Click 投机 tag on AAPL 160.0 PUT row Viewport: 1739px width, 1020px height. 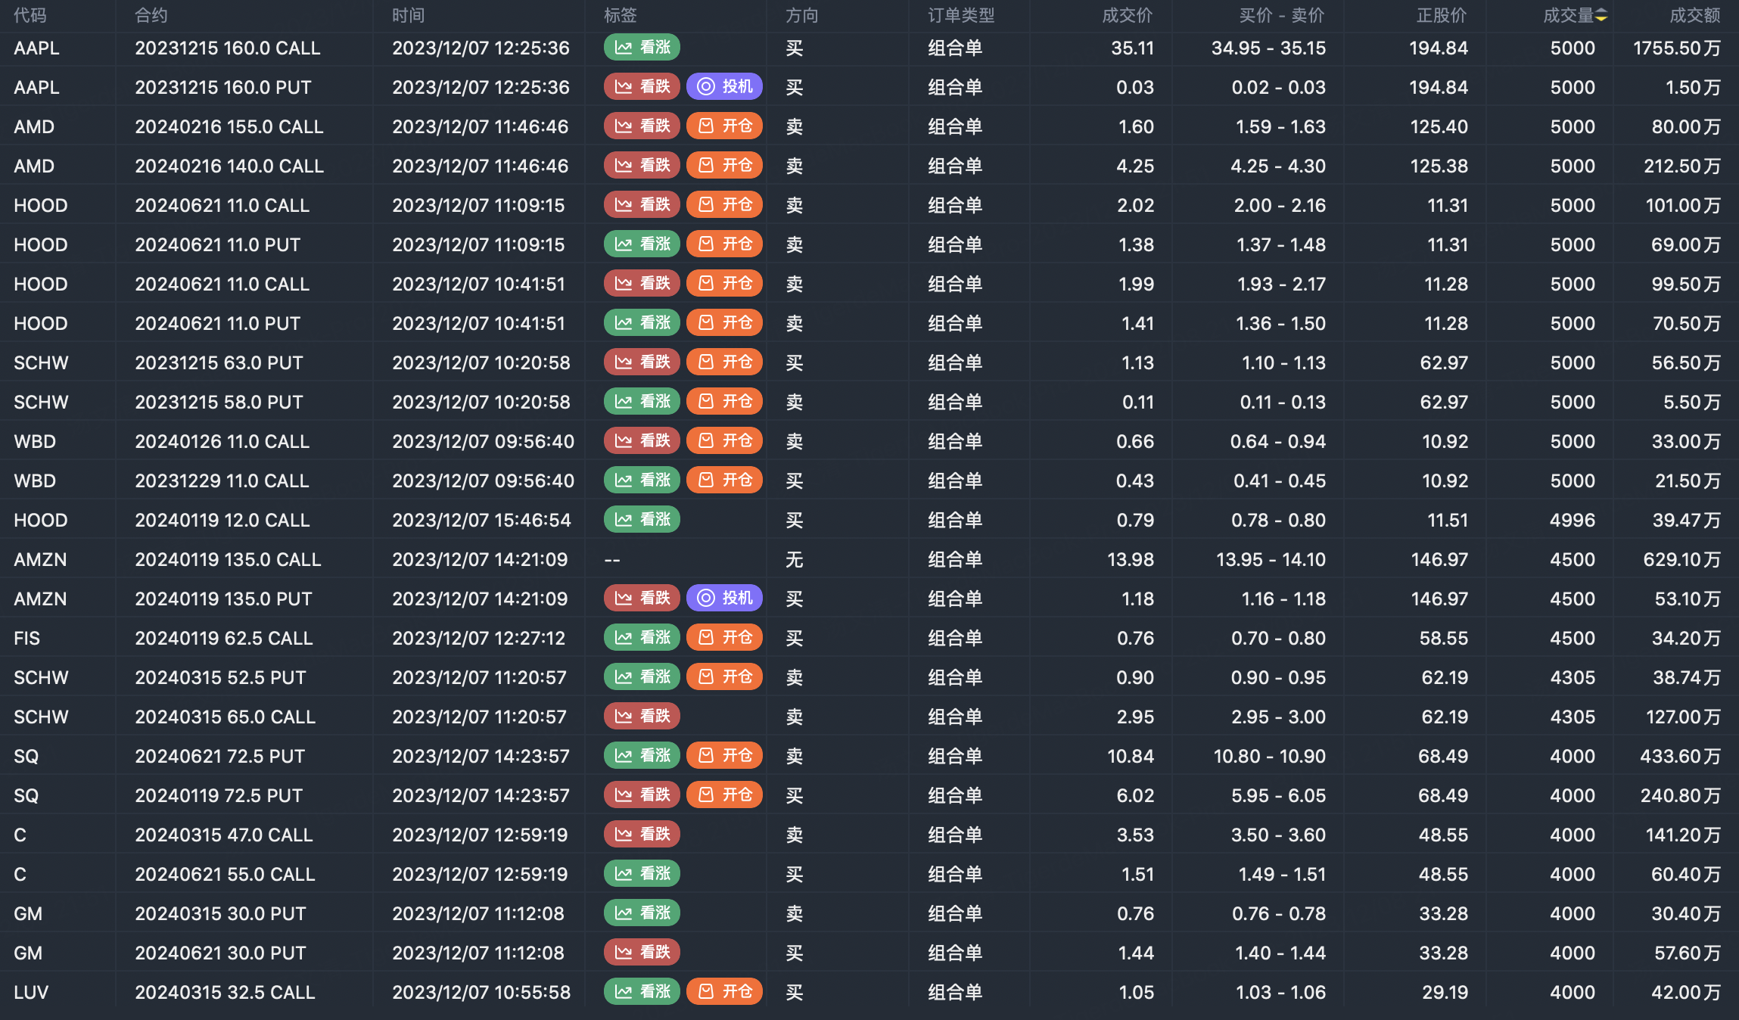724,87
